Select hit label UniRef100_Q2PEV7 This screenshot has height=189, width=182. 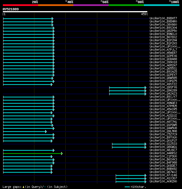click(163, 75)
